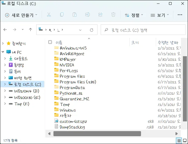Expand the 로컬 디스크 (C:) tree node
The width and height of the screenshot is (188, 144).
coord(5,84)
